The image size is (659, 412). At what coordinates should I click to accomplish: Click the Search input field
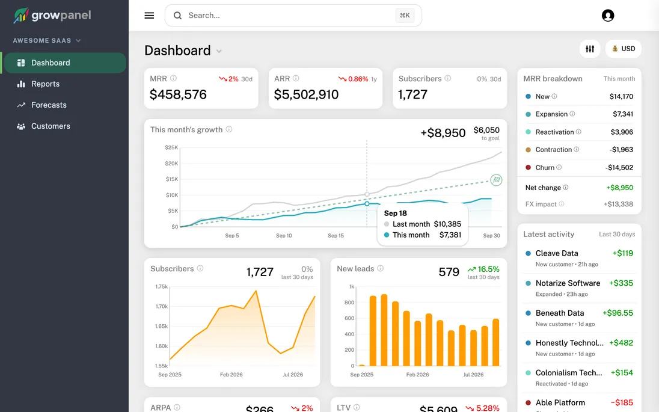293,16
